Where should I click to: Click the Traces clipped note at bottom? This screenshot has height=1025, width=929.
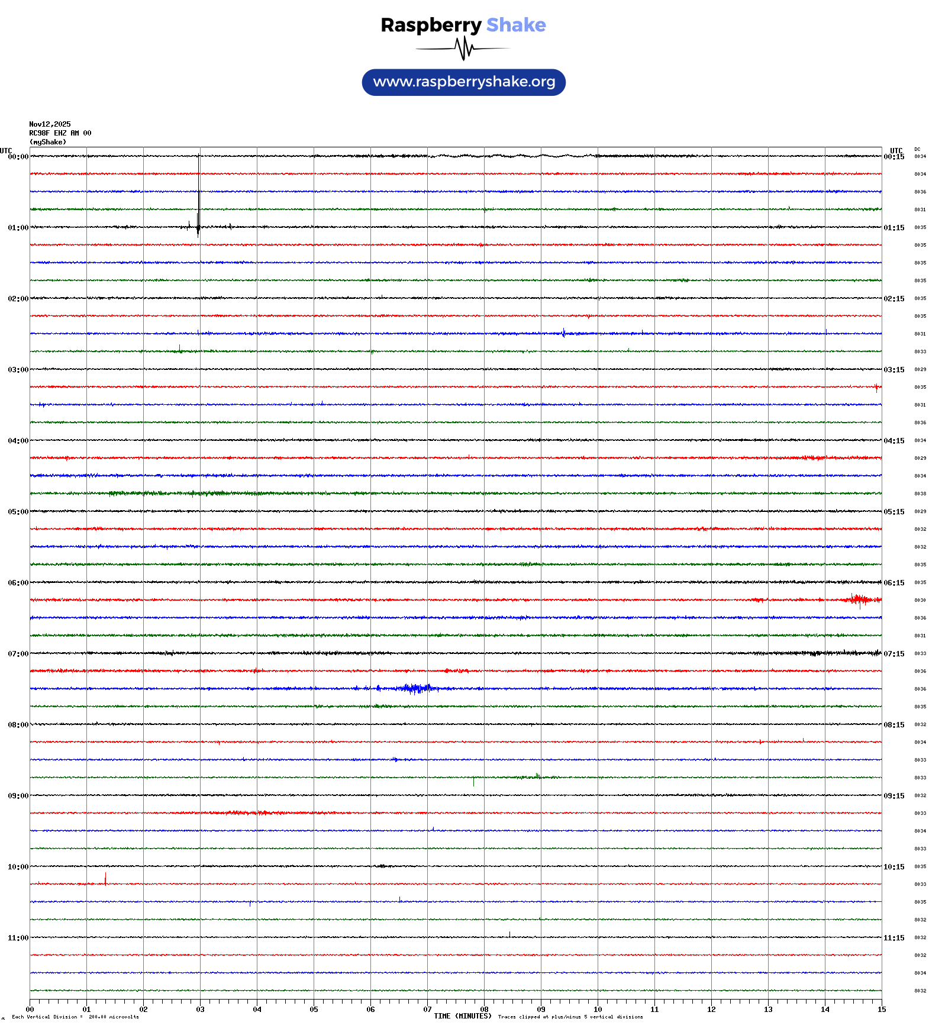(570, 1017)
